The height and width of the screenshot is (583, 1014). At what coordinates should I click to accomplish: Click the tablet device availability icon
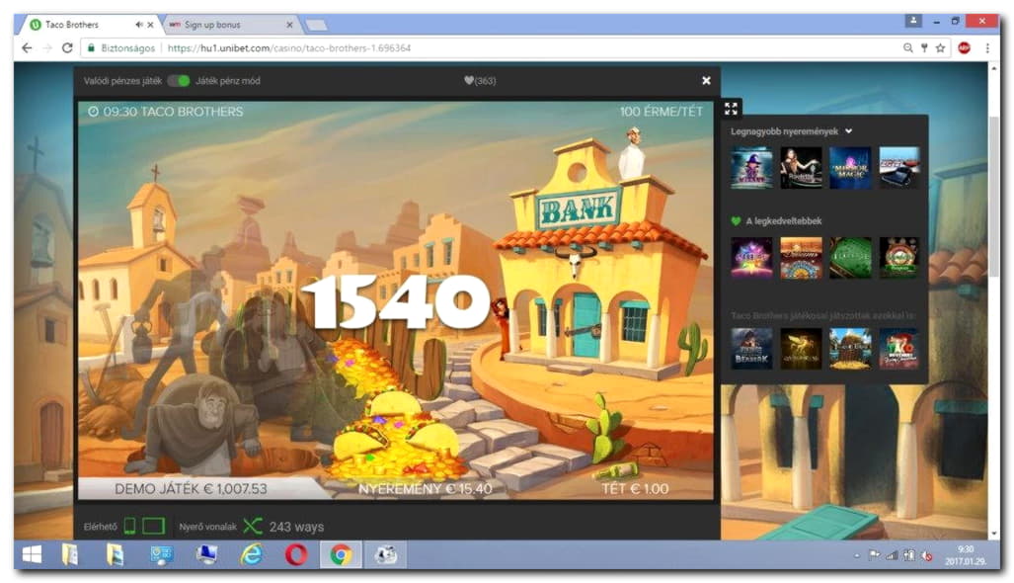(153, 526)
